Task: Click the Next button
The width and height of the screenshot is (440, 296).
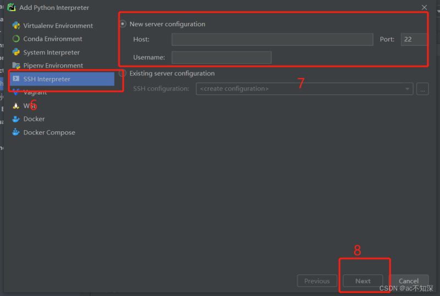Action: point(363,281)
